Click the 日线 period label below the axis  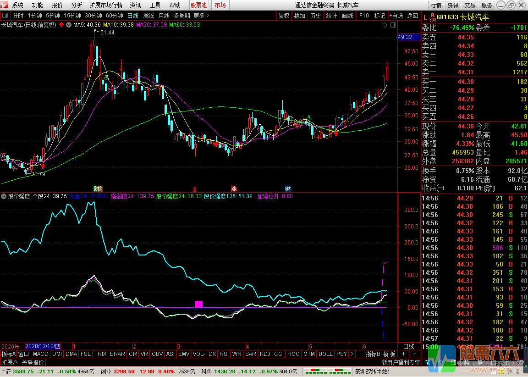click(409, 346)
